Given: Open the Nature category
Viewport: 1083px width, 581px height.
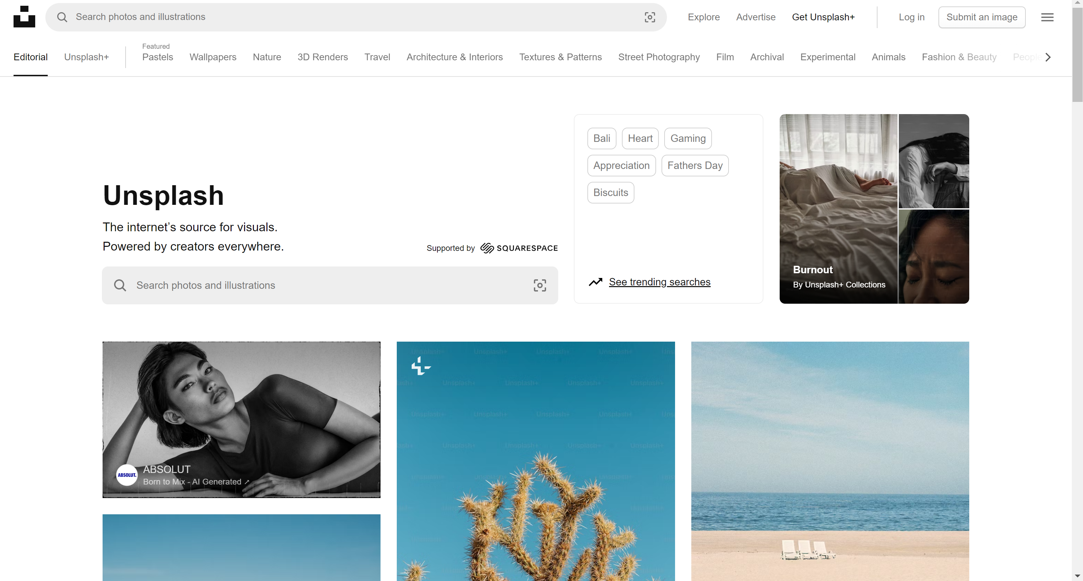Looking at the screenshot, I should 267,57.
